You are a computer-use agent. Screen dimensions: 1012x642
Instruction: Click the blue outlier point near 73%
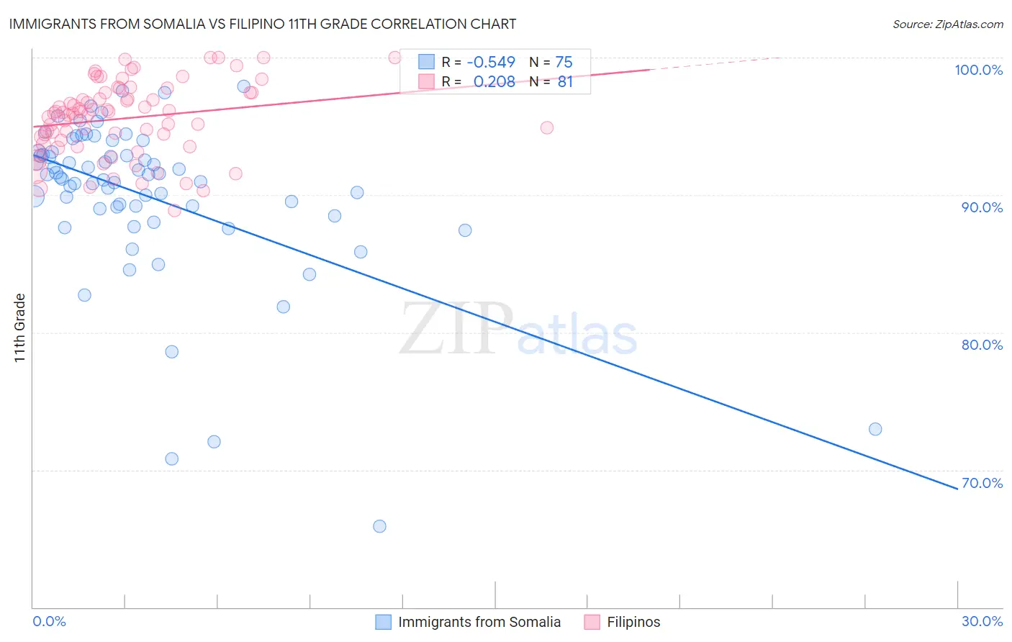pyautogui.click(x=875, y=429)
